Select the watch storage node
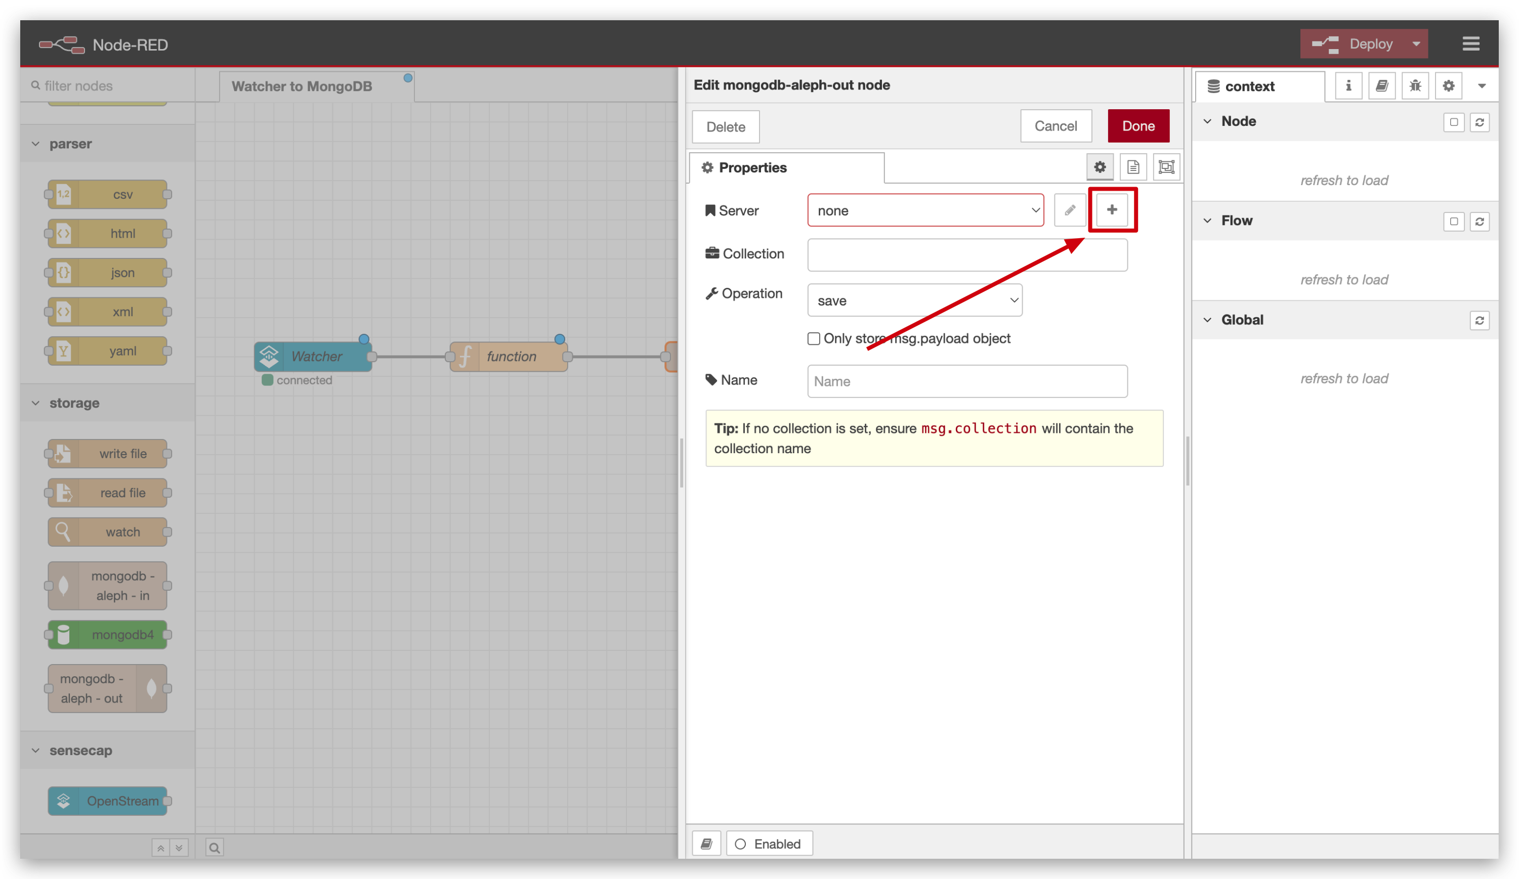The width and height of the screenshot is (1519, 879). point(107,532)
